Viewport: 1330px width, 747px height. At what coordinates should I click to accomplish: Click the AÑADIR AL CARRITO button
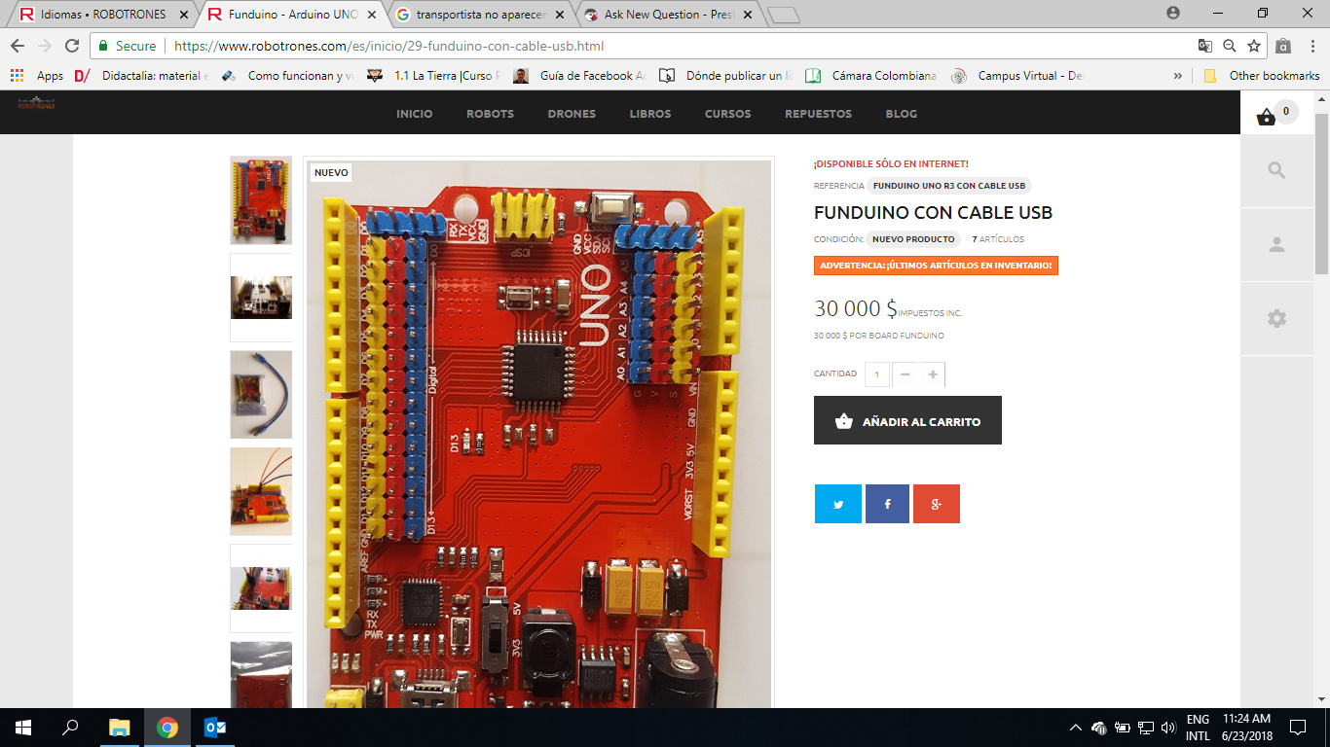tap(907, 420)
